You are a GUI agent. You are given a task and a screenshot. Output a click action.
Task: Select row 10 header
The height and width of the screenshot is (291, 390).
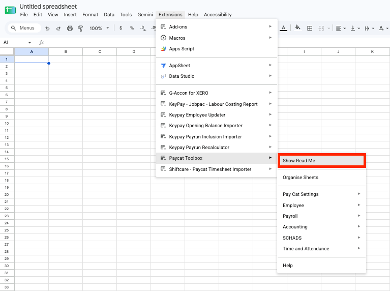coord(7,124)
